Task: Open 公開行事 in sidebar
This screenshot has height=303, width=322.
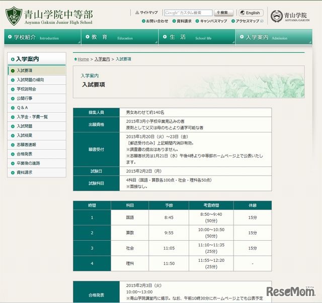Action: point(37,98)
